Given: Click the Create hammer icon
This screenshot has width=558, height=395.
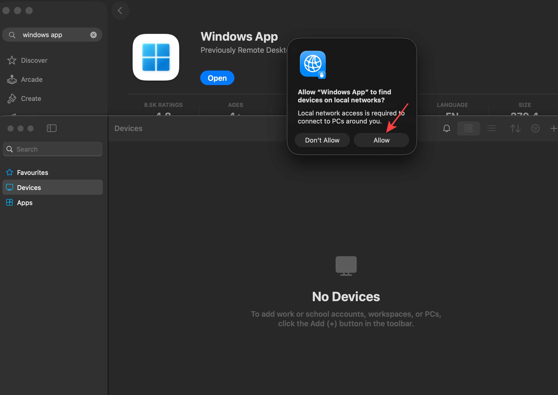Looking at the screenshot, I should pyautogui.click(x=12, y=99).
